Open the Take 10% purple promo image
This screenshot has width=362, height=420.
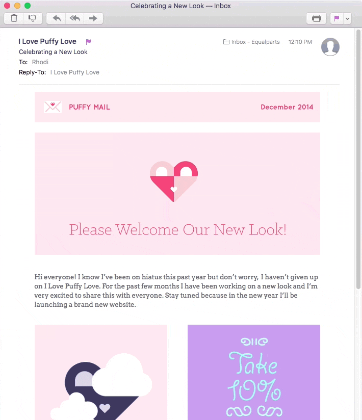tap(253, 372)
